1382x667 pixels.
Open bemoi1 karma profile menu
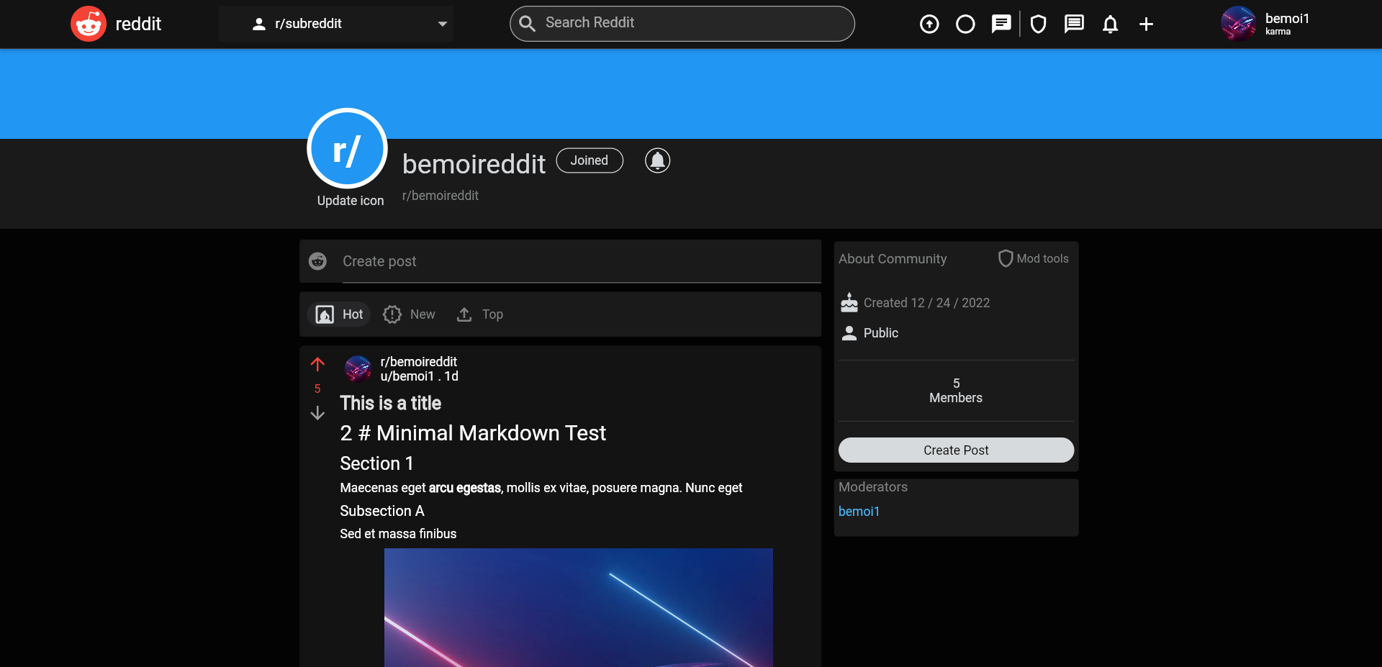pos(1287,24)
